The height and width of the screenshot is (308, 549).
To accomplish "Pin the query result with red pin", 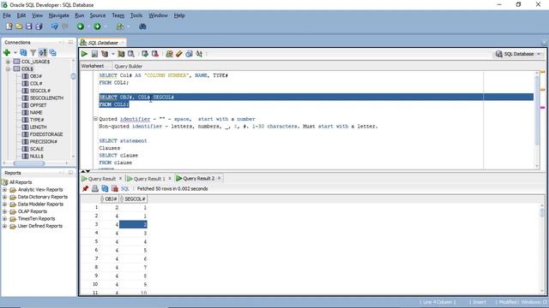I will (85, 188).
